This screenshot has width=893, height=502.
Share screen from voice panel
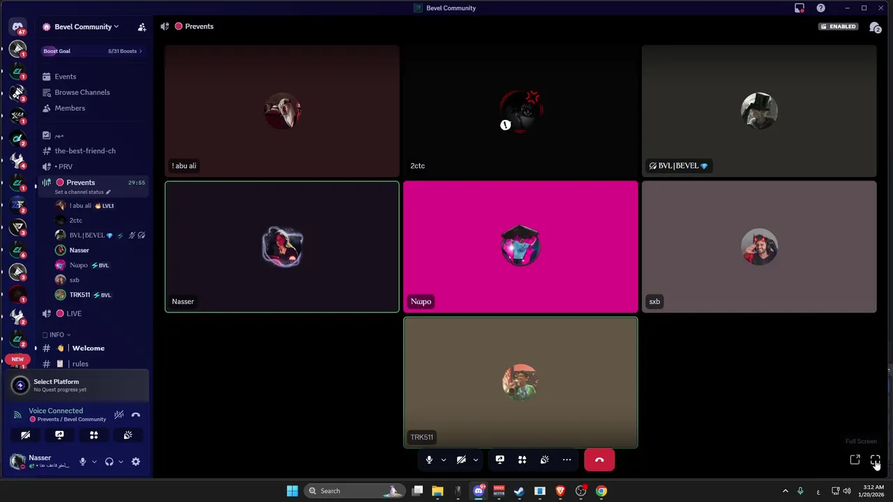59,435
